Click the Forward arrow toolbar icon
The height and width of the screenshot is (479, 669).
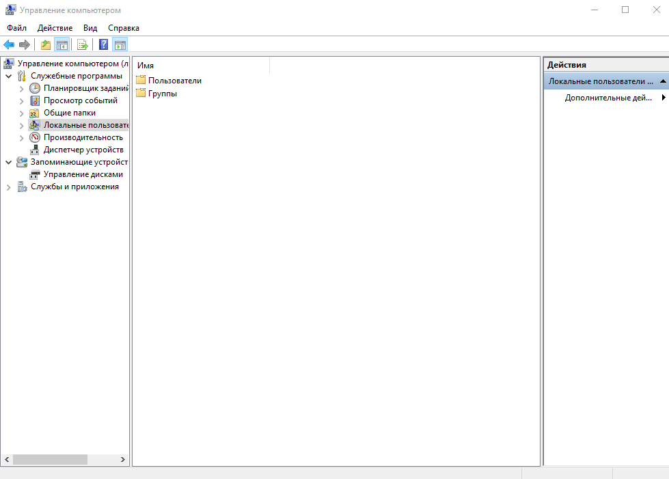tap(25, 44)
